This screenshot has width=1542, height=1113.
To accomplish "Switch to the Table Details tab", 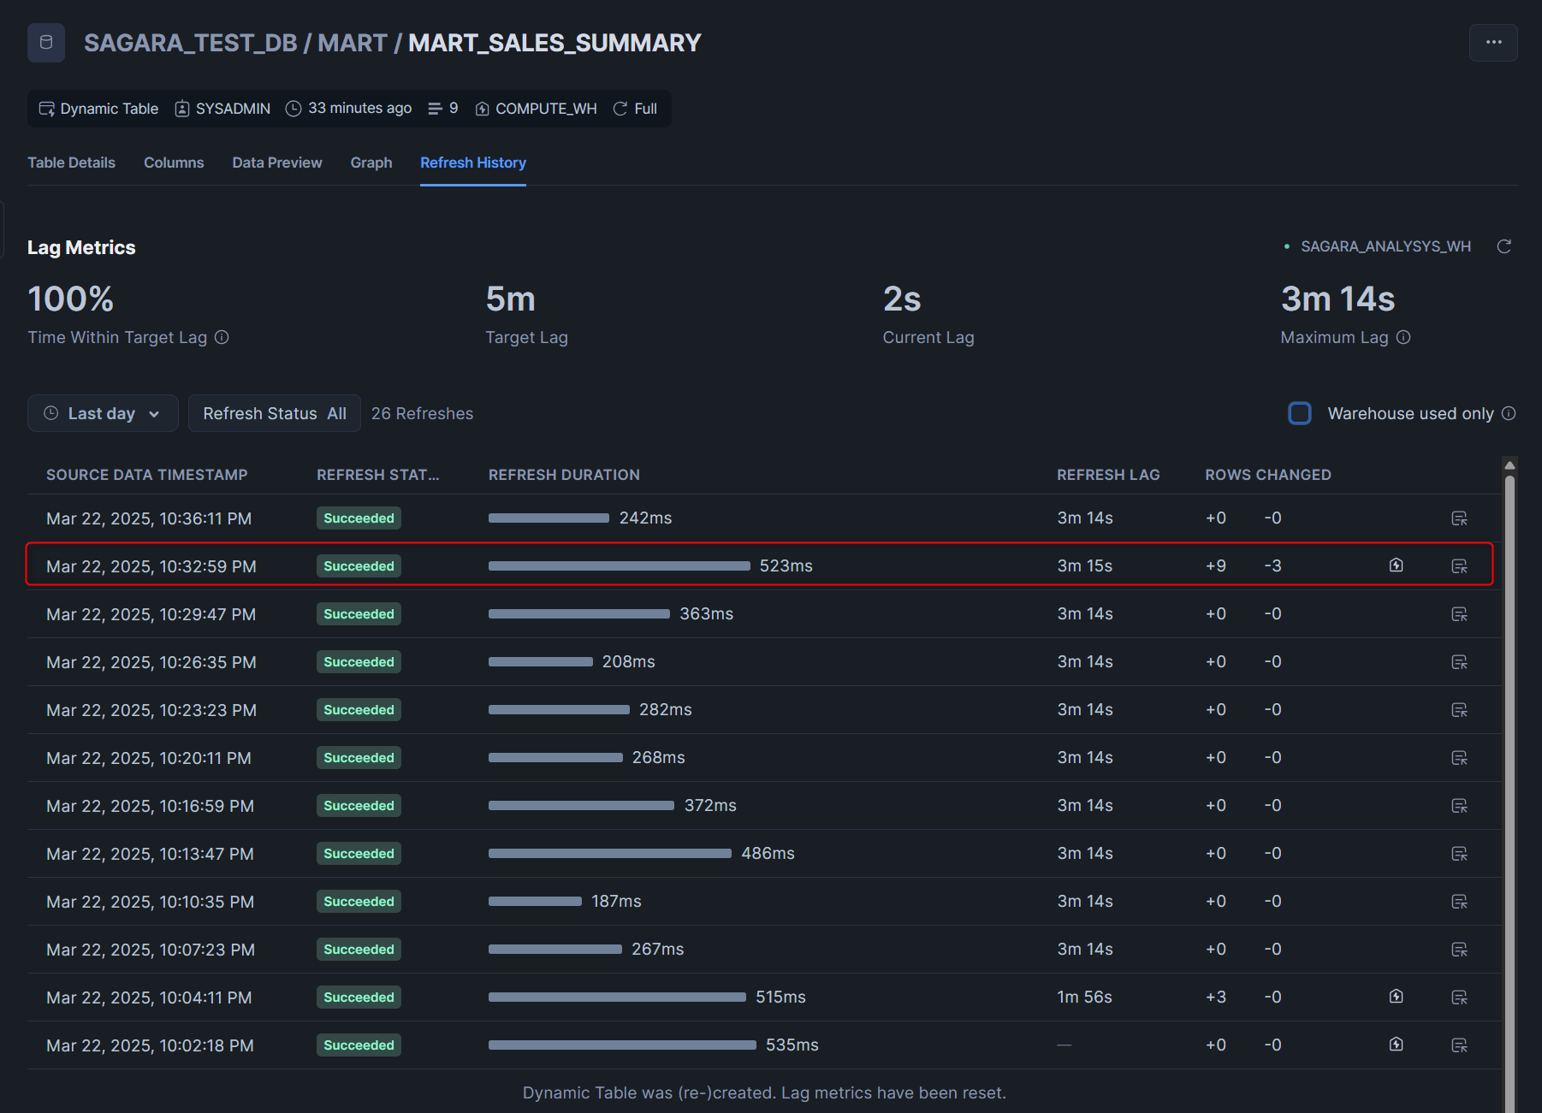I will click(x=71, y=163).
